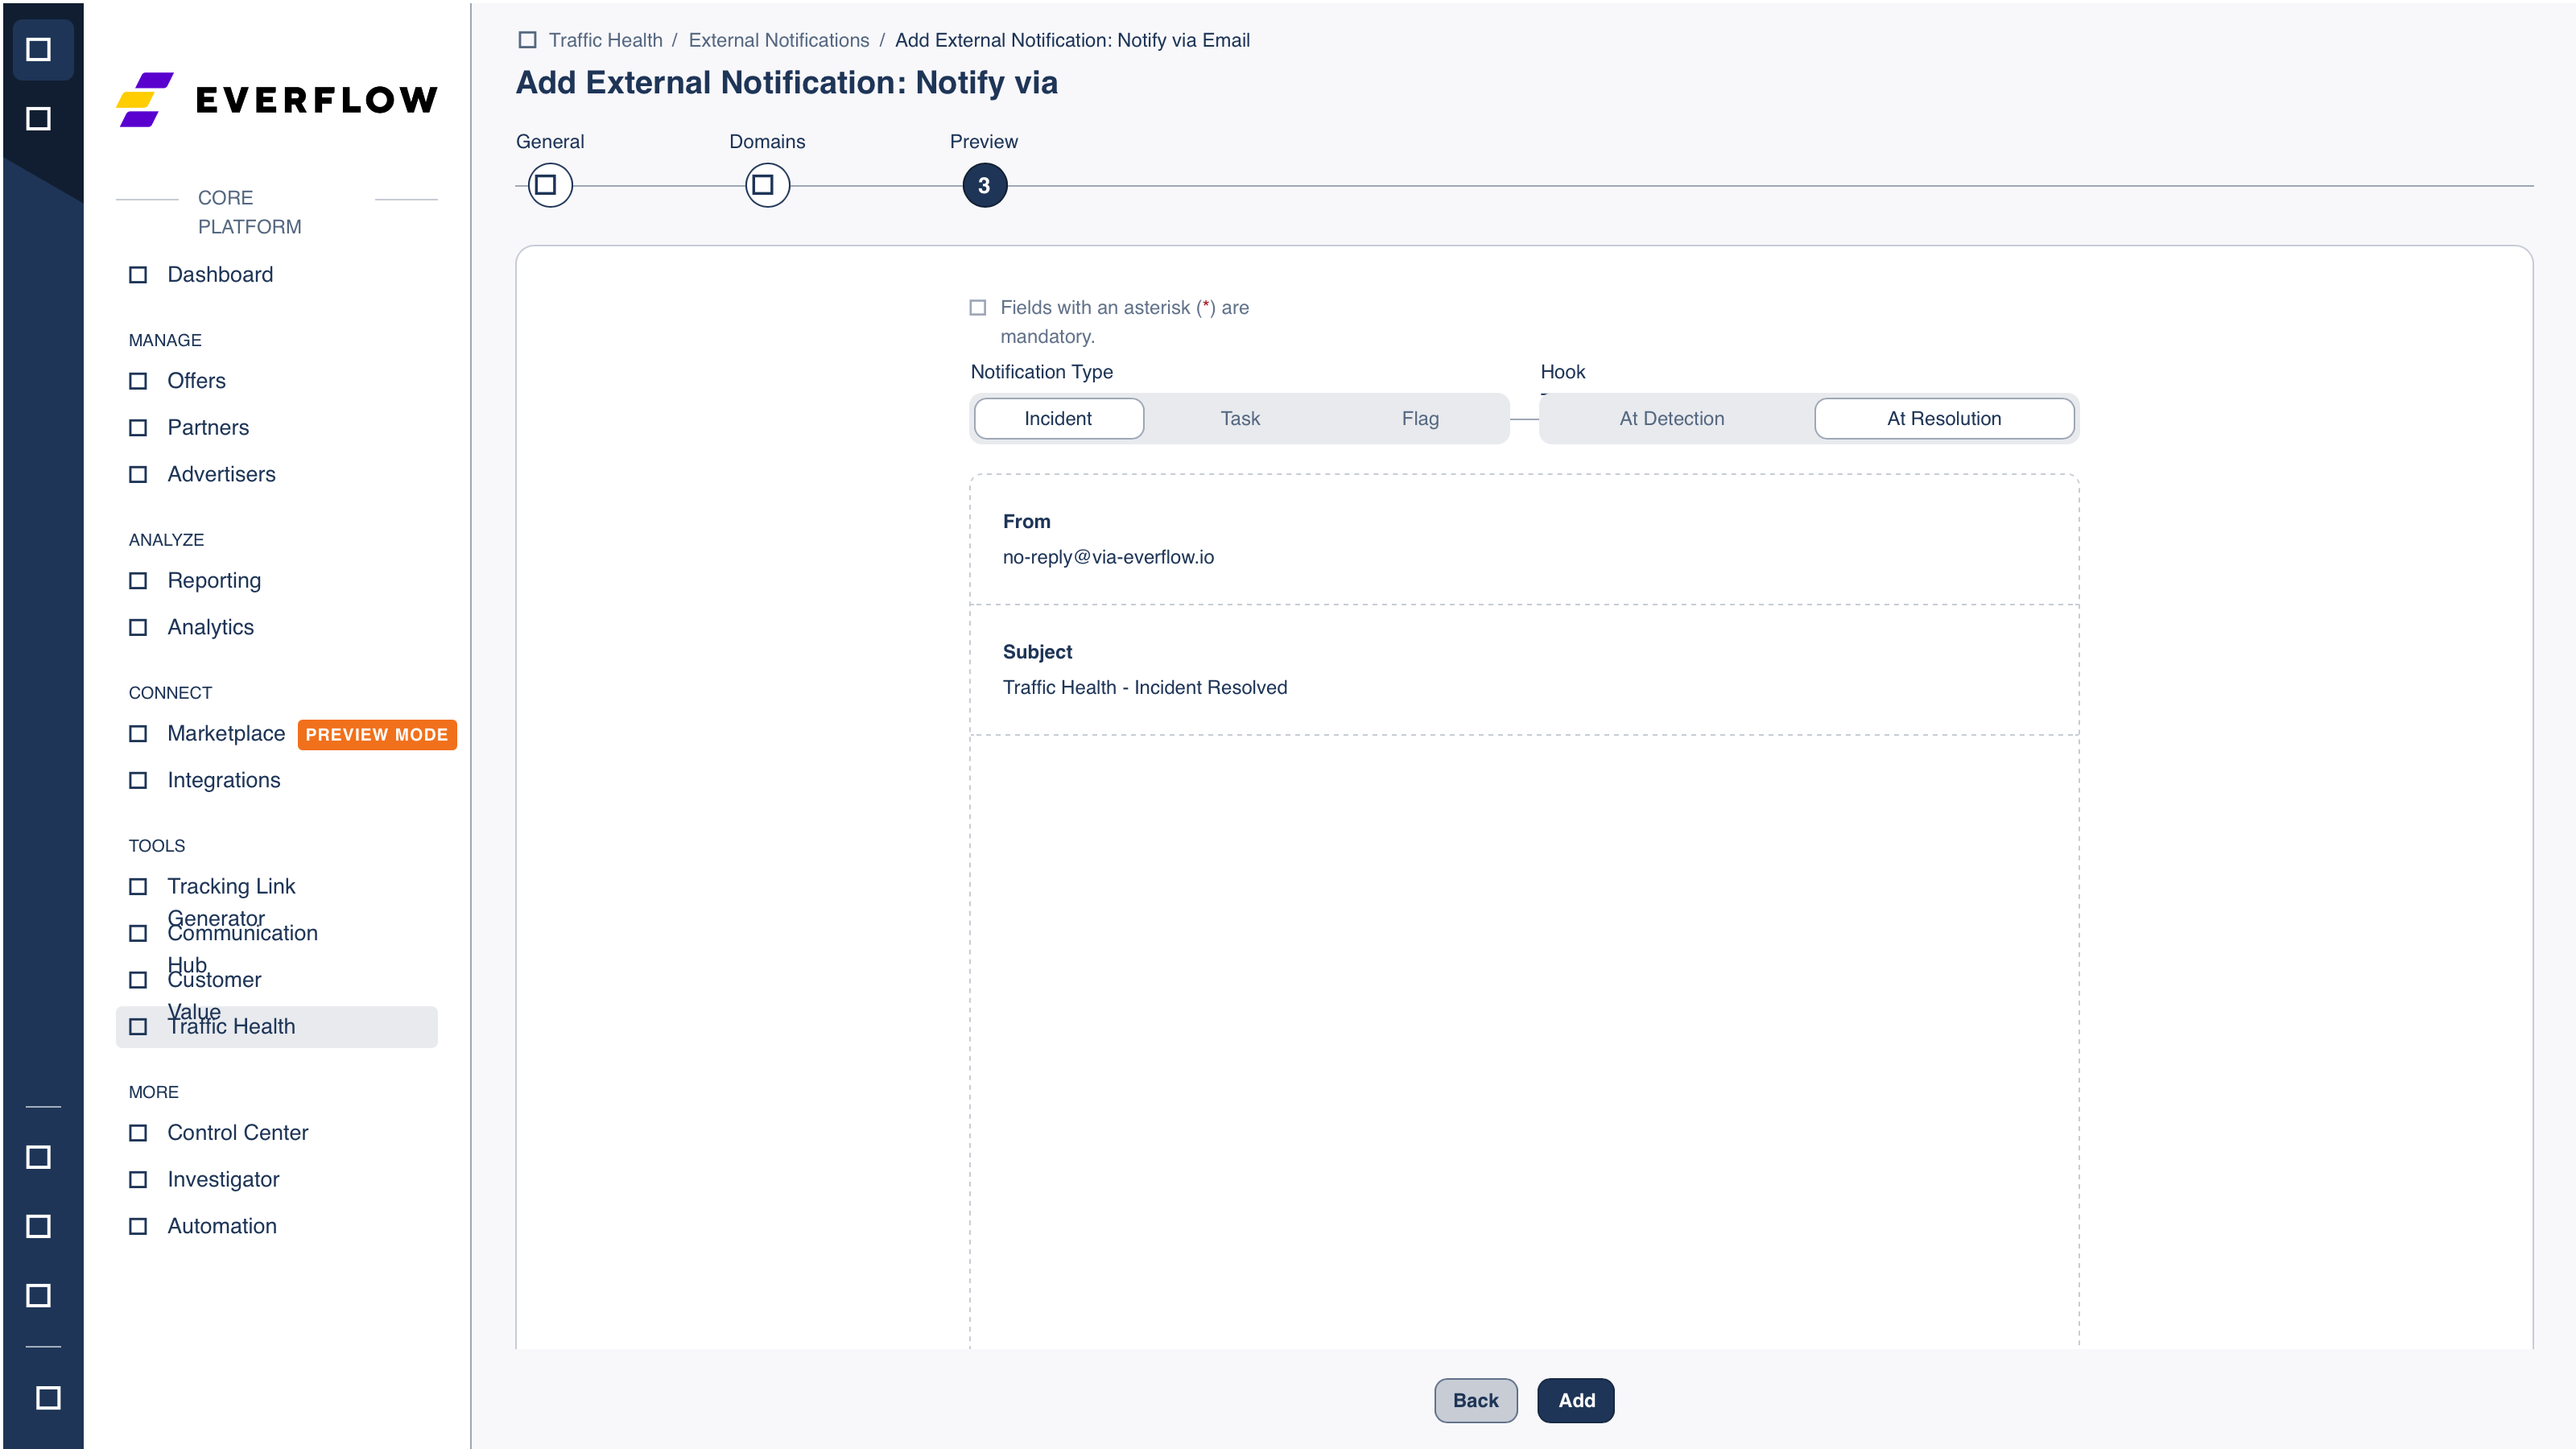Click the Offers icon
Screen dimensions: 2576x1449
click(138, 381)
